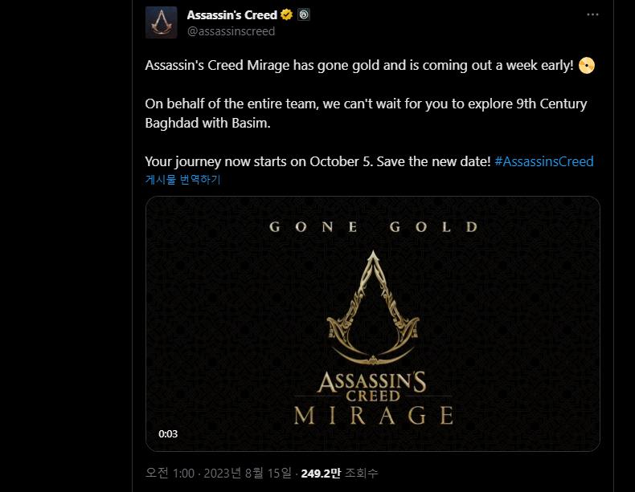635x492 pixels.
Task: Click the gold verified checkmark badge
Action: point(286,15)
